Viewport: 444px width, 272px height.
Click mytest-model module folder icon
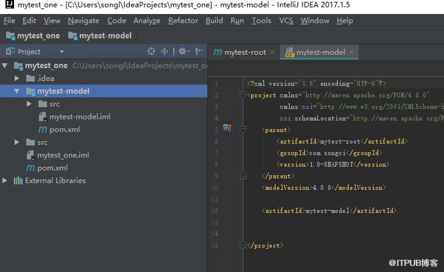[30, 91]
